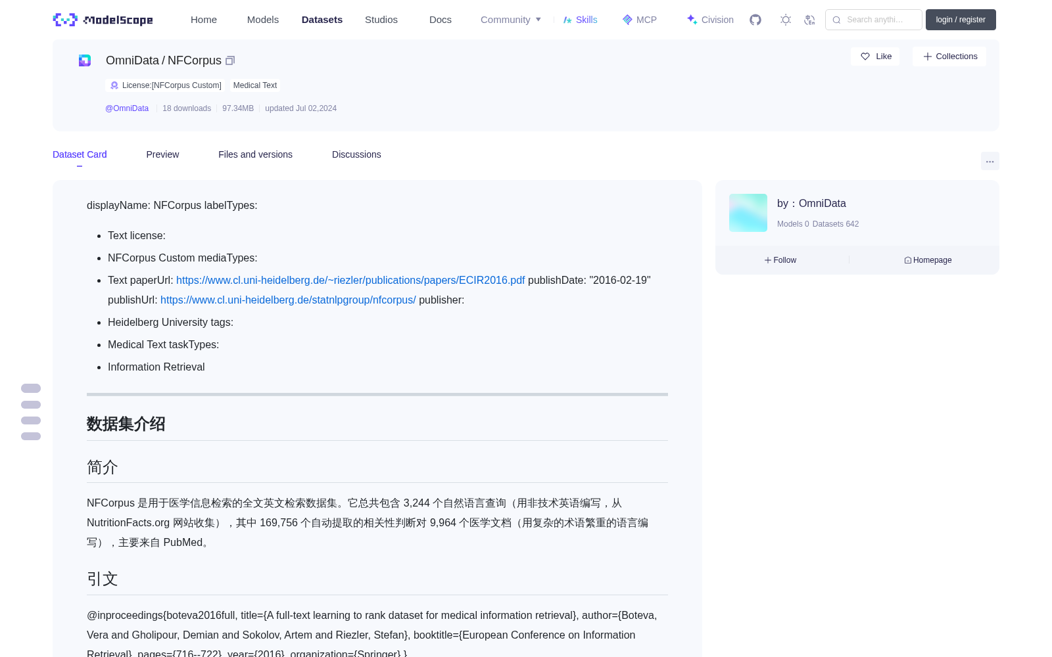Click the 'Models 0' count text
The height and width of the screenshot is (657, 1052).
[x=793, y=224]
